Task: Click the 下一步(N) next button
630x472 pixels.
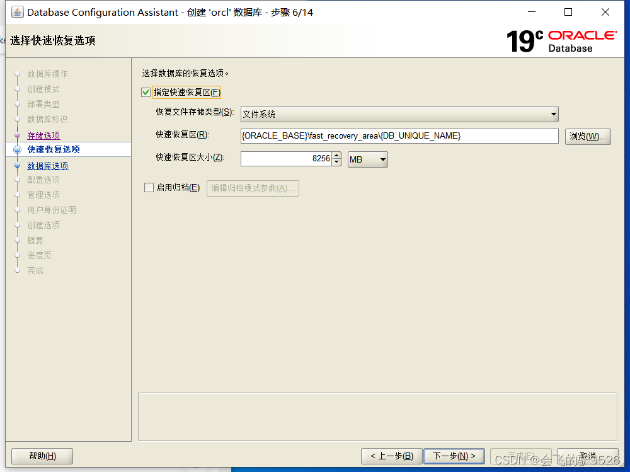Action: pyautogui.click(x=454, y=456)
